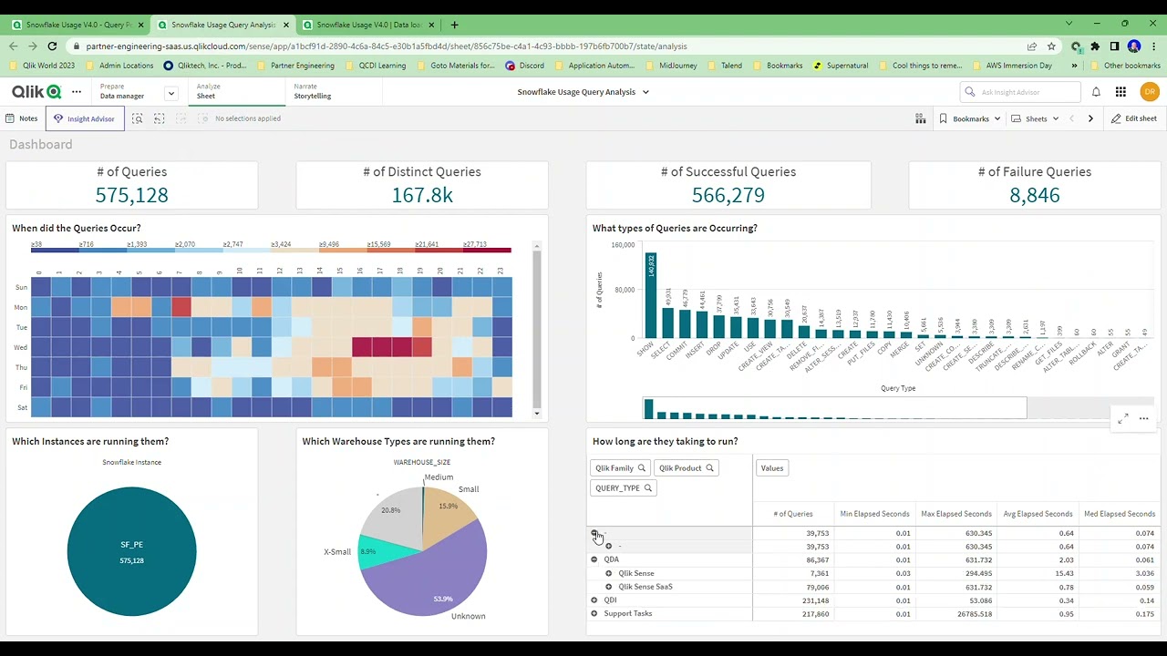The height and width of the screenshot is (656, 1167).
Task: Click the Edit sheet button
Action: pyautogui.click(x=1133, y=118)
